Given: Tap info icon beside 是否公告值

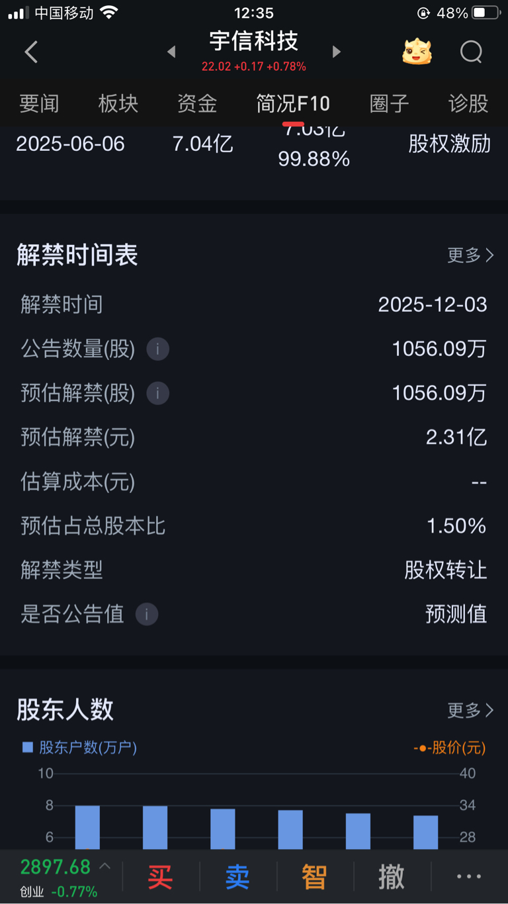Looking at the screenshot, I should 146,614.
